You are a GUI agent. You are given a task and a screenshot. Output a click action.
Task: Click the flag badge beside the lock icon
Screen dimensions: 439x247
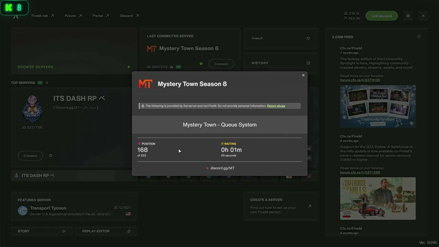pos(178,67)
